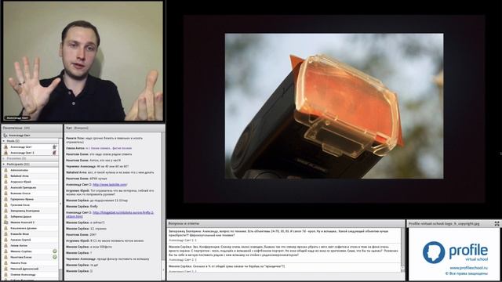Click the presenter webcam video

[83, 61]
